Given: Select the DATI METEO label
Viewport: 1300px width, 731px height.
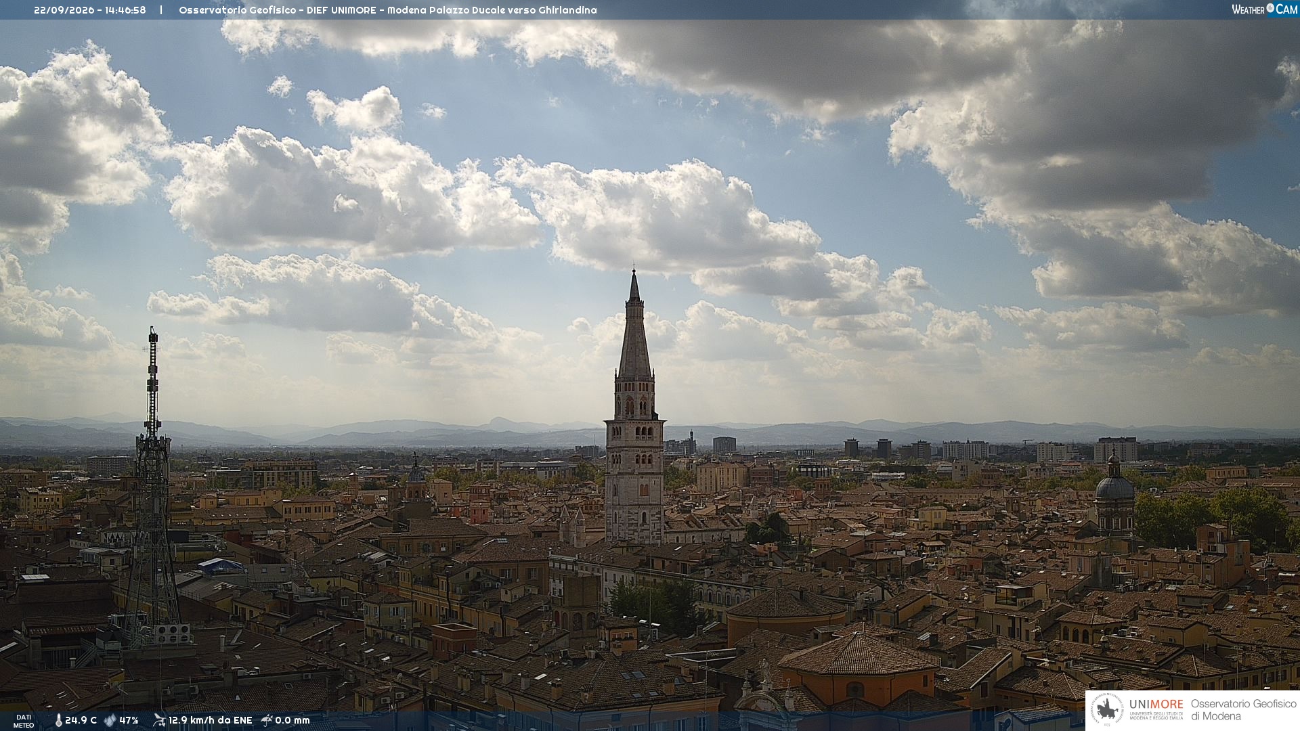Looking at the screenshot, I should tap(23, 721).
